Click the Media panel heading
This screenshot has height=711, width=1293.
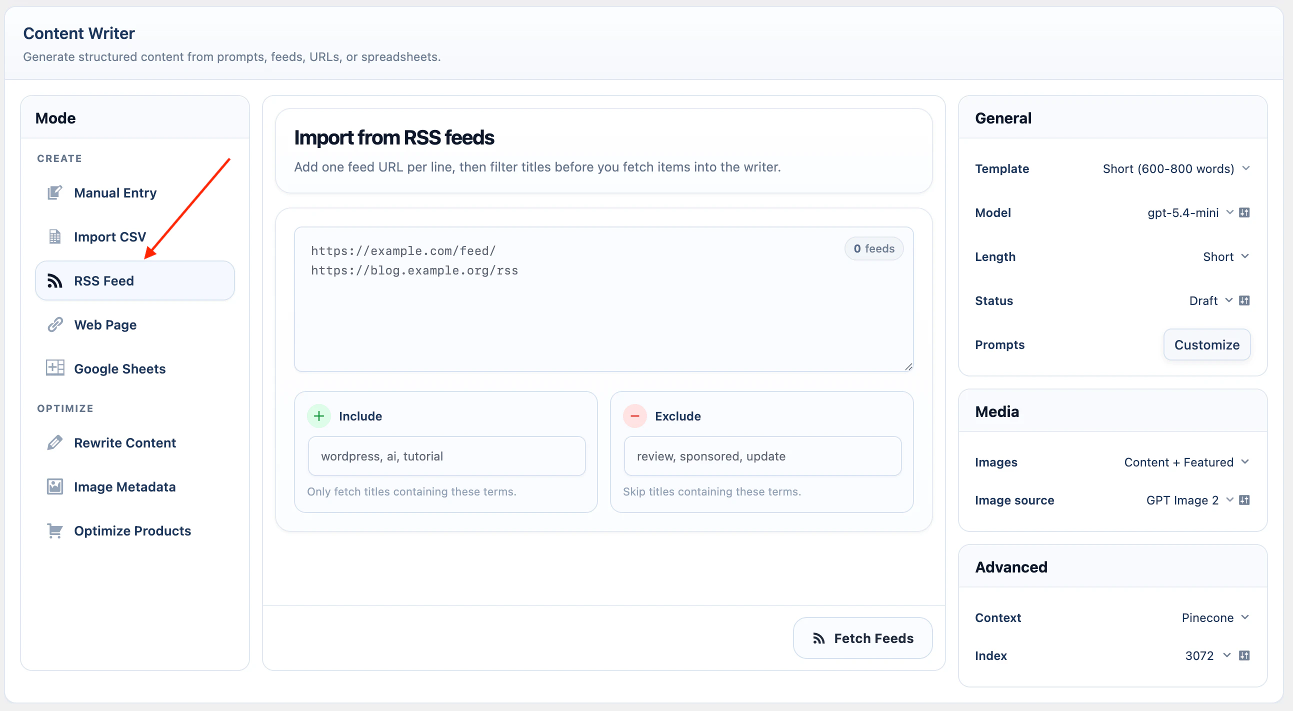click(x=996, y=411)
